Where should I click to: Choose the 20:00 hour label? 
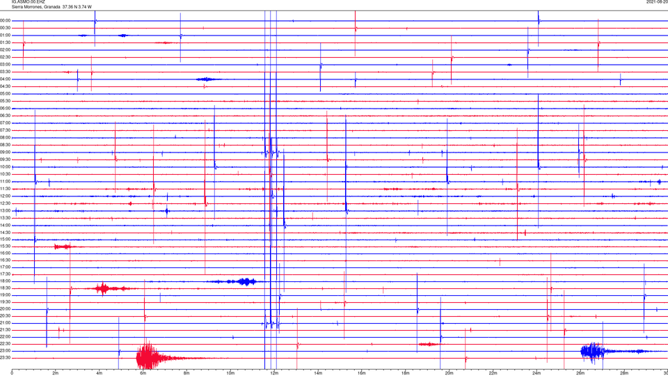click(x=6, y=309)
